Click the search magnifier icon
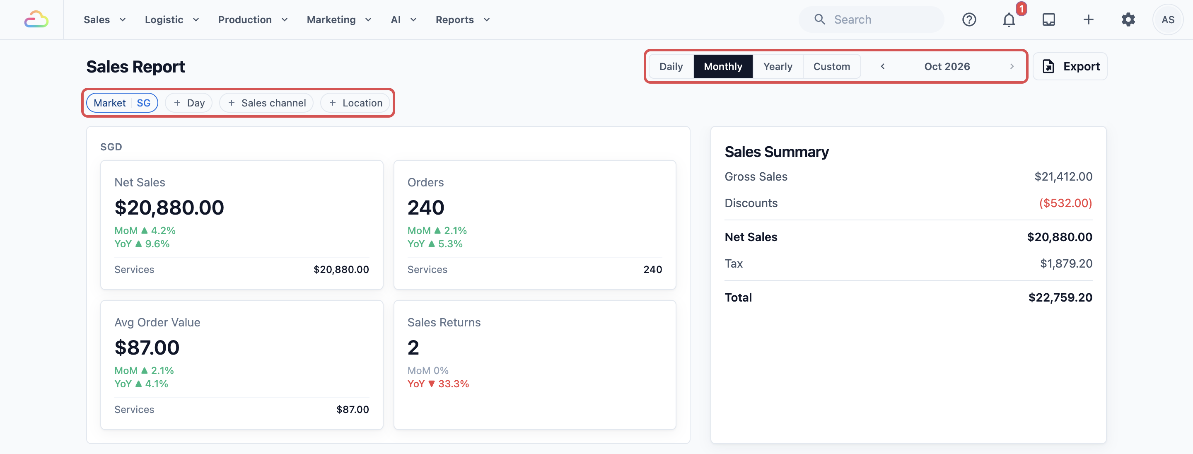Screen dimensions: 1193x454 819,19
